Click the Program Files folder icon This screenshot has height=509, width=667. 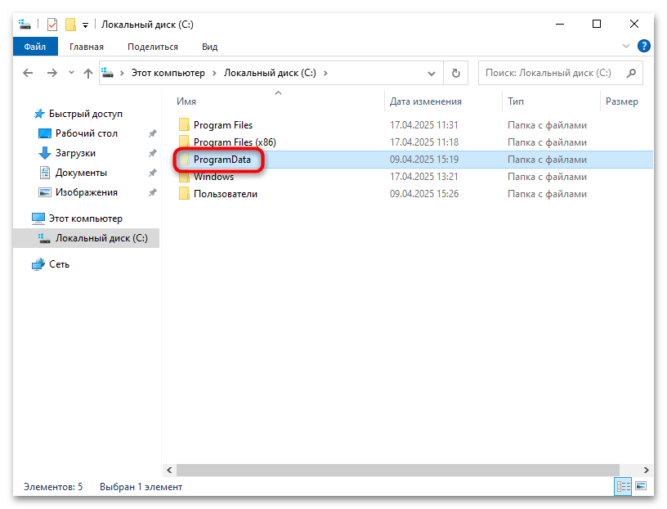click(x=184, y=125)
